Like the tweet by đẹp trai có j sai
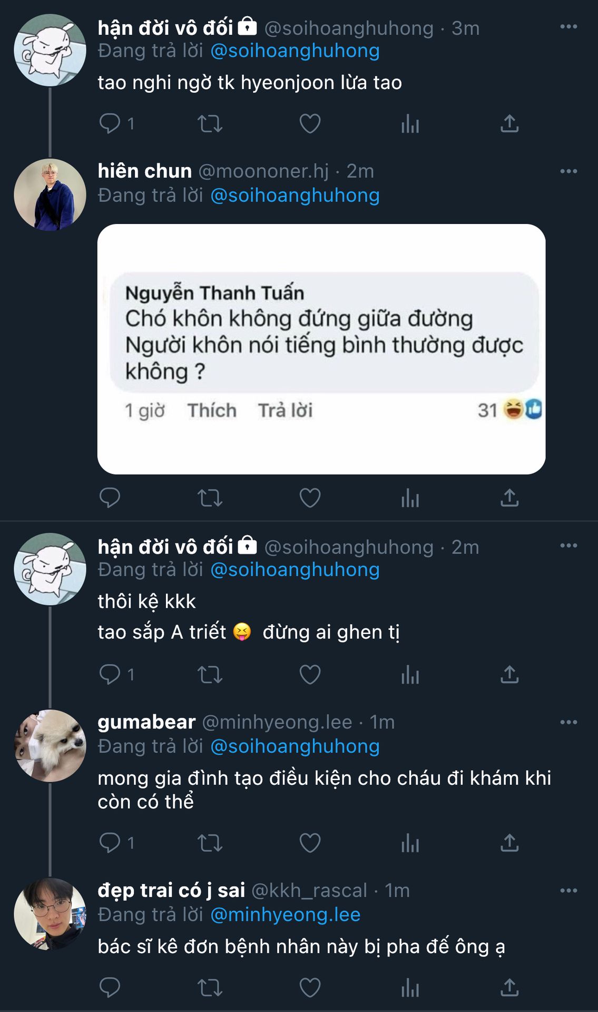Viewport: 598px width, 1012px height. pos(310,987)
